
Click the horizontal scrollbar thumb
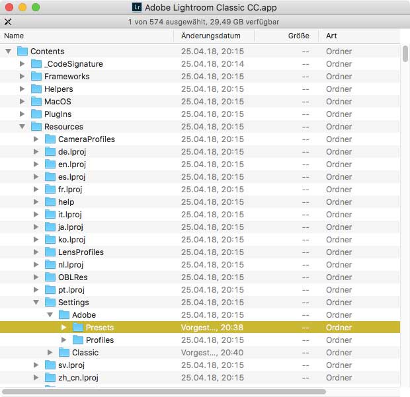pos(164,392)
